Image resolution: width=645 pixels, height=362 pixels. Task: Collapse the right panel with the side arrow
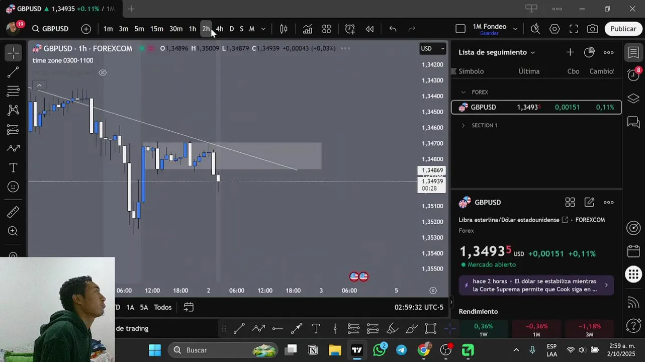451,303
